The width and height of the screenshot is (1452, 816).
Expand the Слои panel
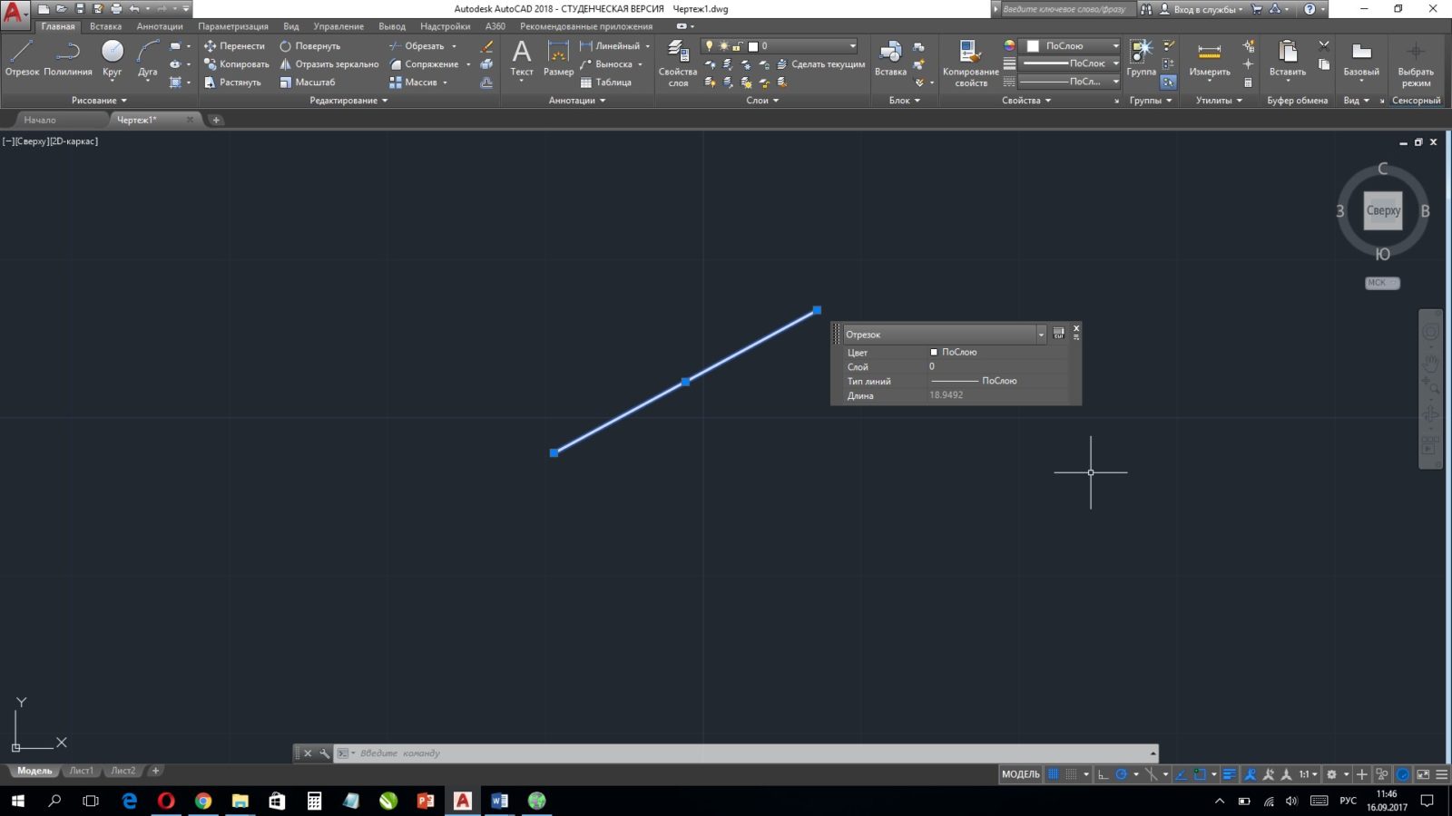tap(762, 101)
